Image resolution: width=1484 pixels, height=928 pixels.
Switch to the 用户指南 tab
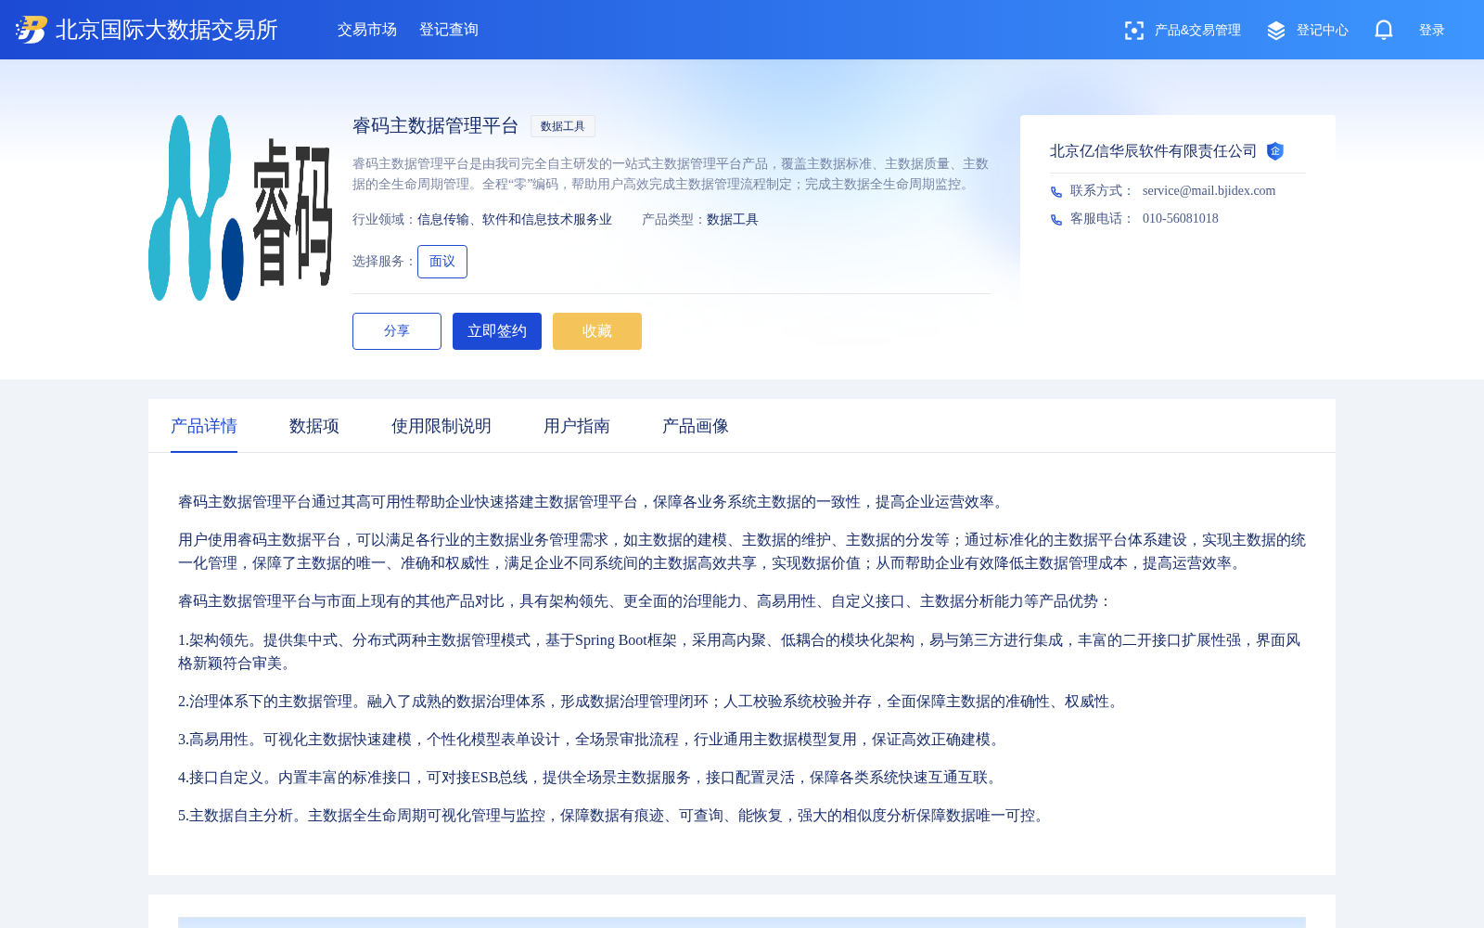(x=577, y=426)
